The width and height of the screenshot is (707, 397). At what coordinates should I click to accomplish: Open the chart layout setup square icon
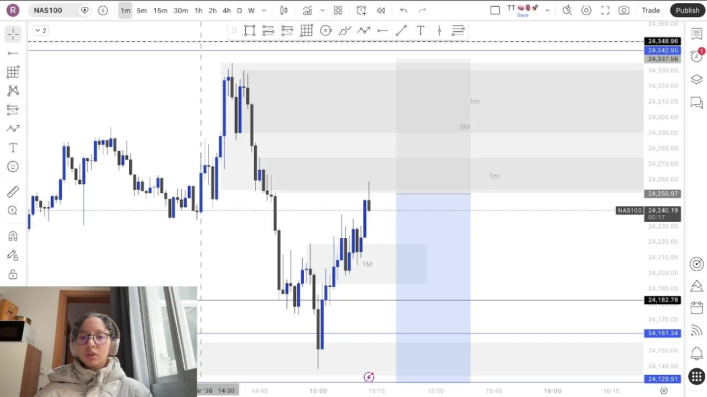point(495,10)
